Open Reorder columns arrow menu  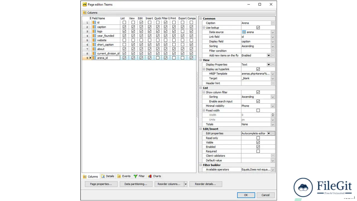click(x=185, y=184)
